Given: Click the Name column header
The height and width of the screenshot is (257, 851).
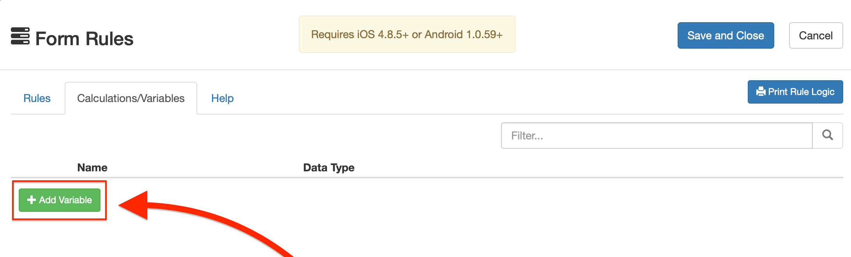Looking at the screenshot, I should (x=92, y=167).
